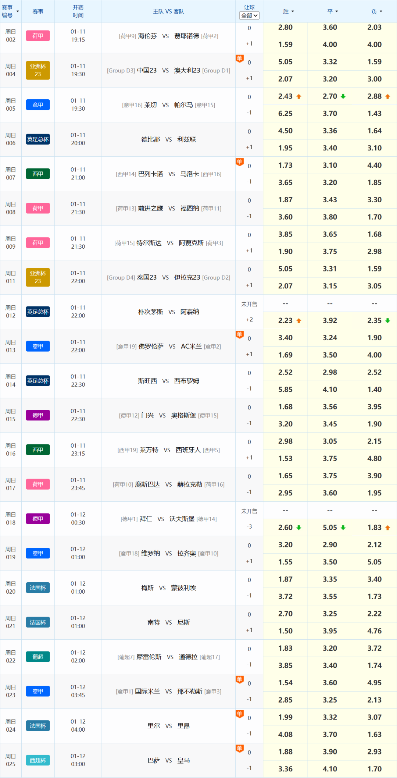Click the up arrow beside odds 2.23

click(x=299, y=321)
